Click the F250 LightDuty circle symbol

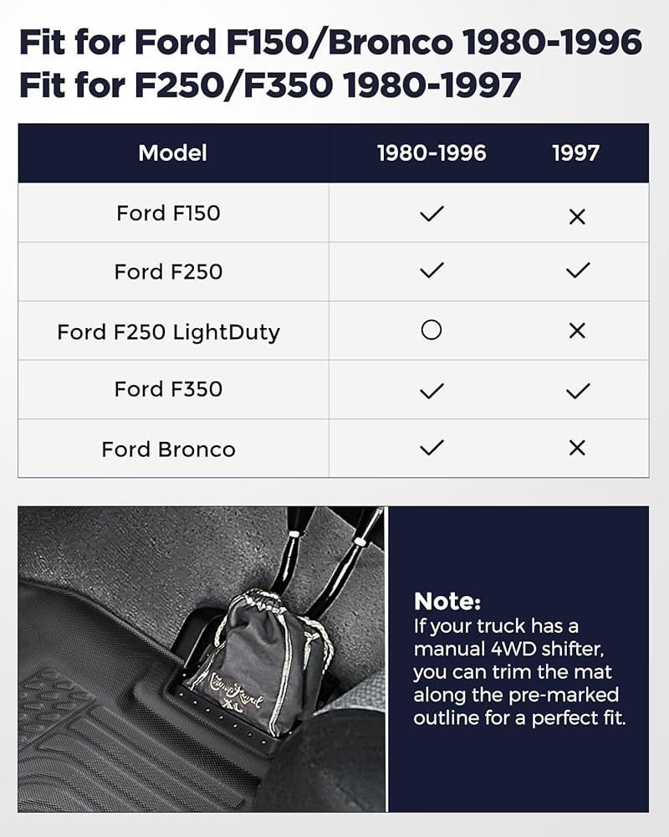click(432, 331)
